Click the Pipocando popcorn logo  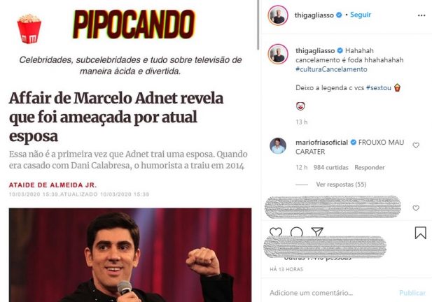point(29,29)
